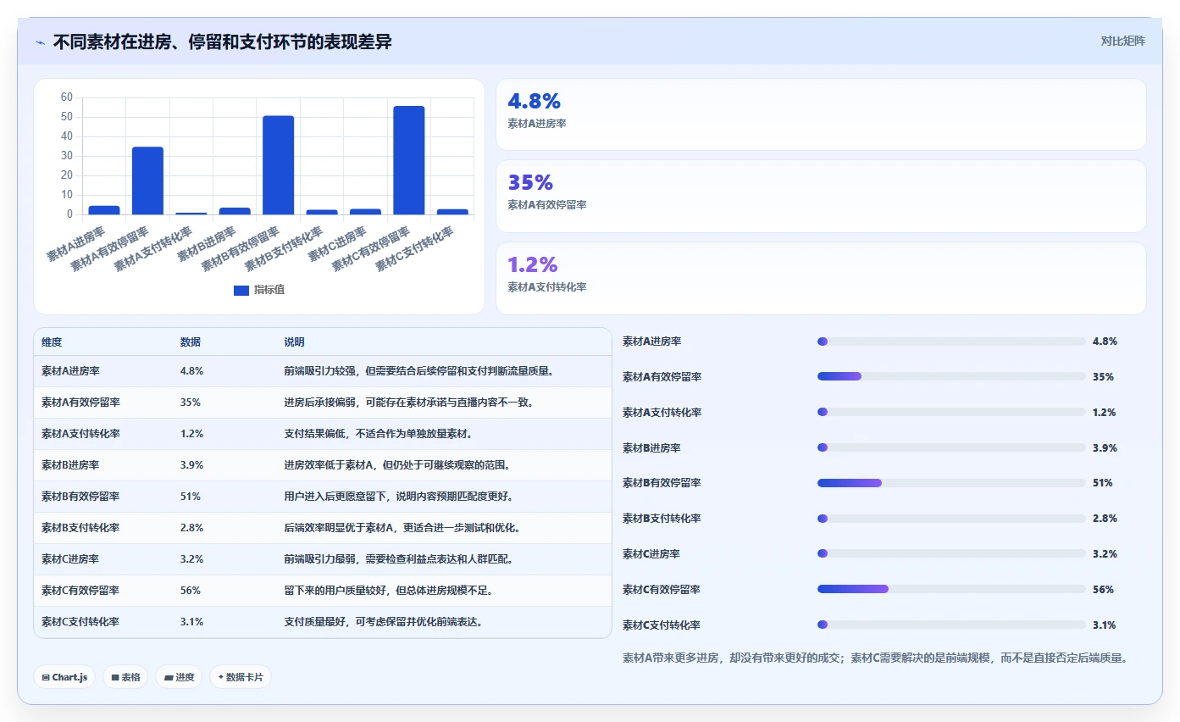Click the 数据卡片 tag chip
This screenshot has width=1180, height=722.
click(x=241, y=677)
